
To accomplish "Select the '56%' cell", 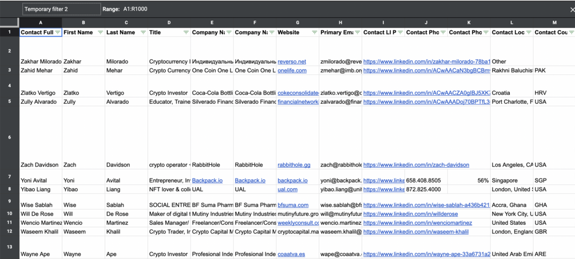I will 469,177.
